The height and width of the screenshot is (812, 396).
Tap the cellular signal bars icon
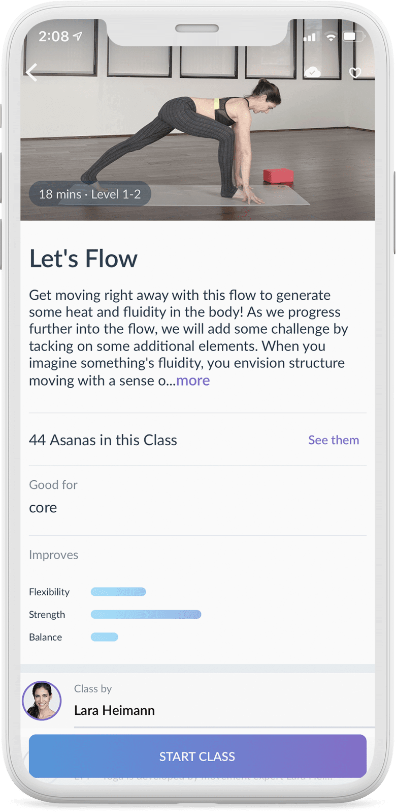point(310,37)
